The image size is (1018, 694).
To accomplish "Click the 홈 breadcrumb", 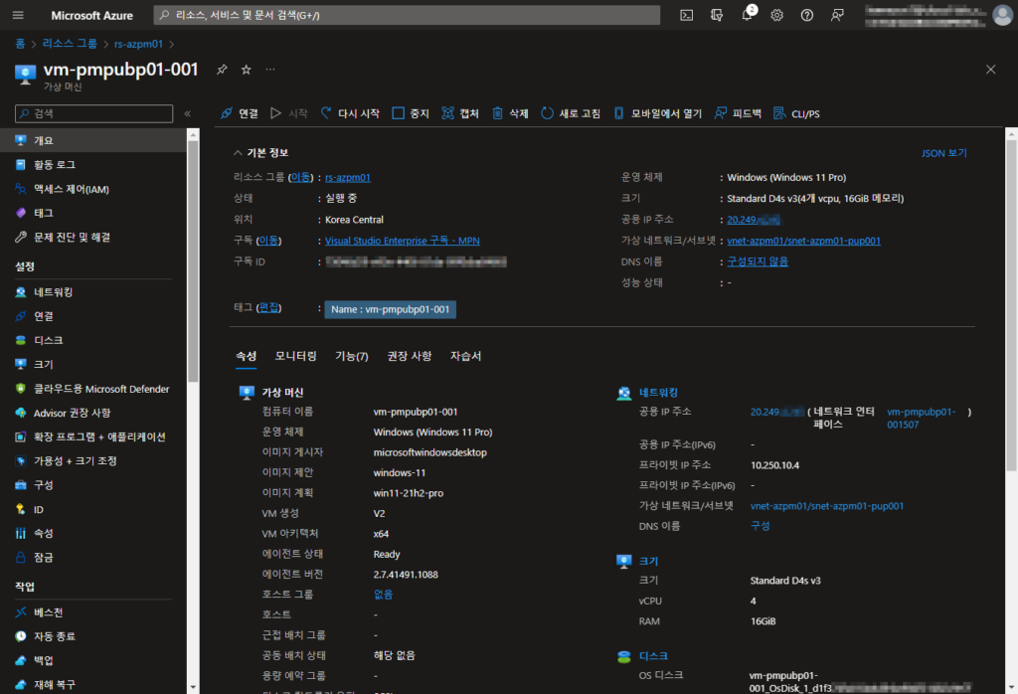I will click(20, 44).
